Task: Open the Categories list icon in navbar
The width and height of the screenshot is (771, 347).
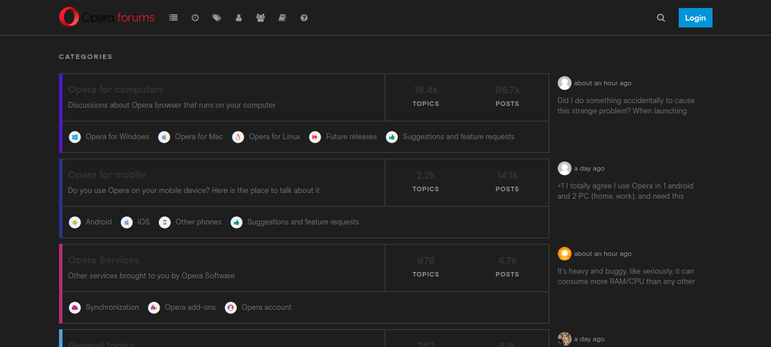Action: pos(174,18)
